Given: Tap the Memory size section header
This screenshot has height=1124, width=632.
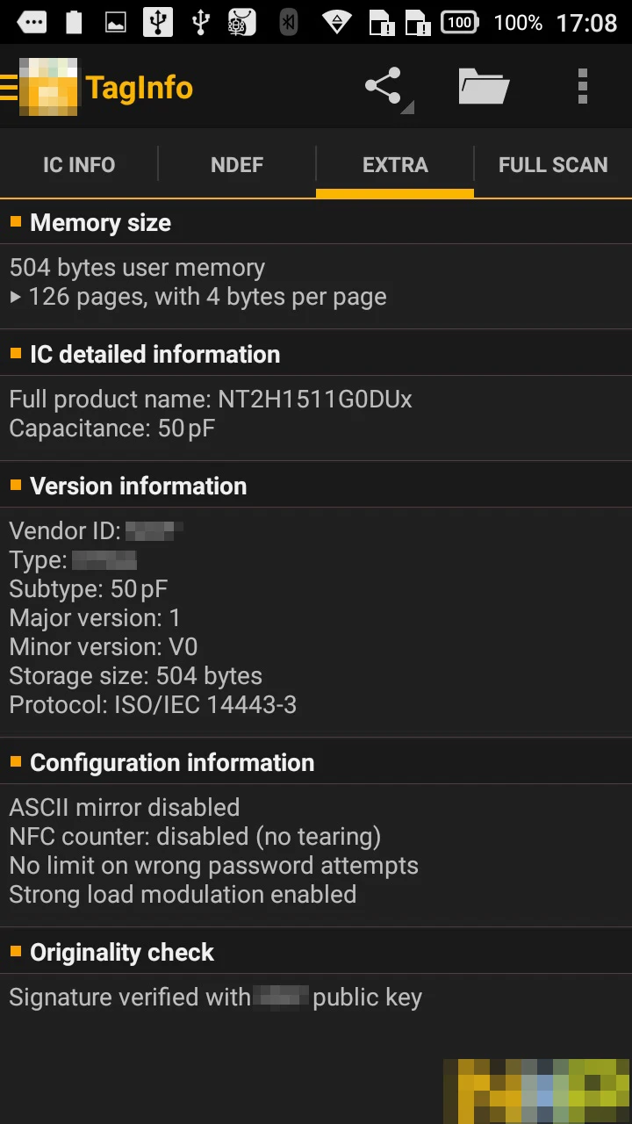Looking at the screenshot, I should pos(100,222).
